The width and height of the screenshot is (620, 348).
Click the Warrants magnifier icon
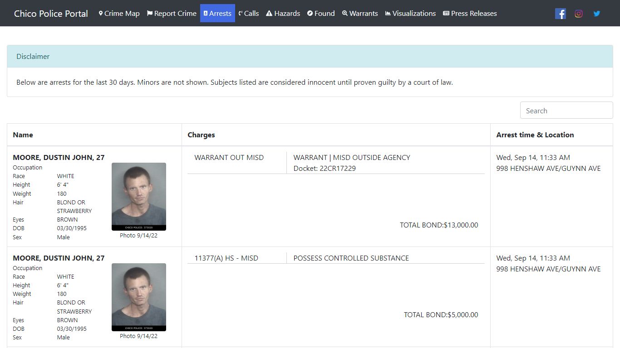pyautogui.click(x=345, y=14)
